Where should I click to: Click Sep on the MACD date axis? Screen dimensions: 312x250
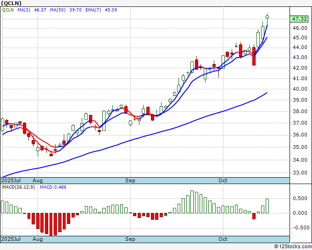pos(130,239)
